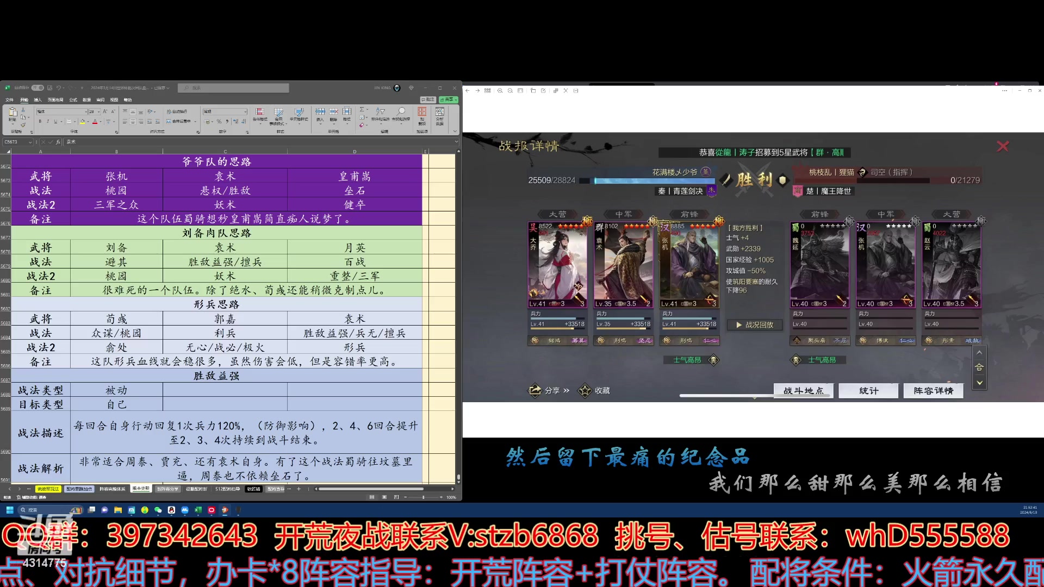The height and width of the screenshot is (587, 1044).
Task: Click the image viewer zoom-out icon
Action: click(510, 91)
